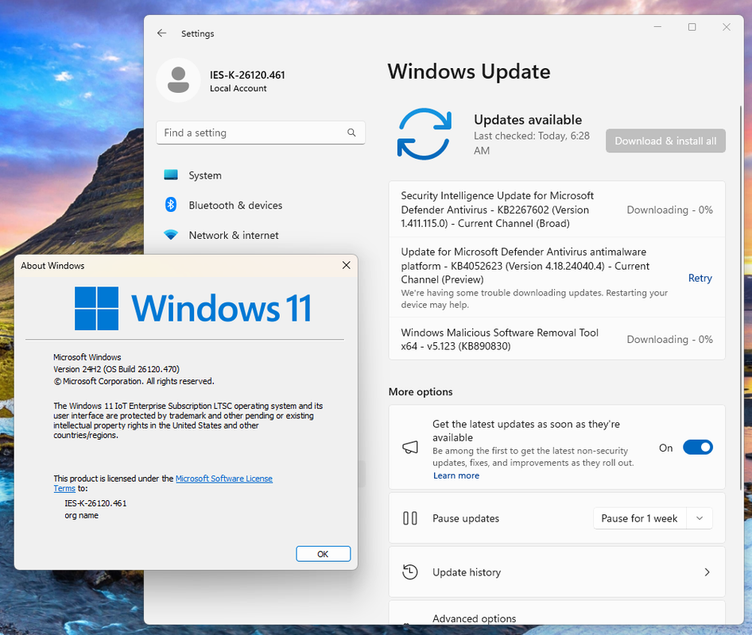Maximize the Settings window
Image resolution: width=752 pixels, height=635 pixels.
pos(692,27)
